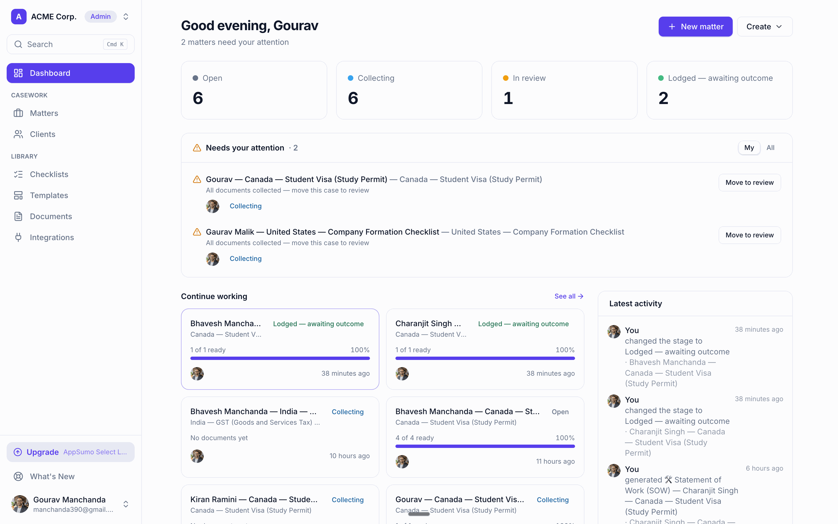Click the Dashboard grid icon
Viewport: 838px width, 524px height.
[18, 73]
